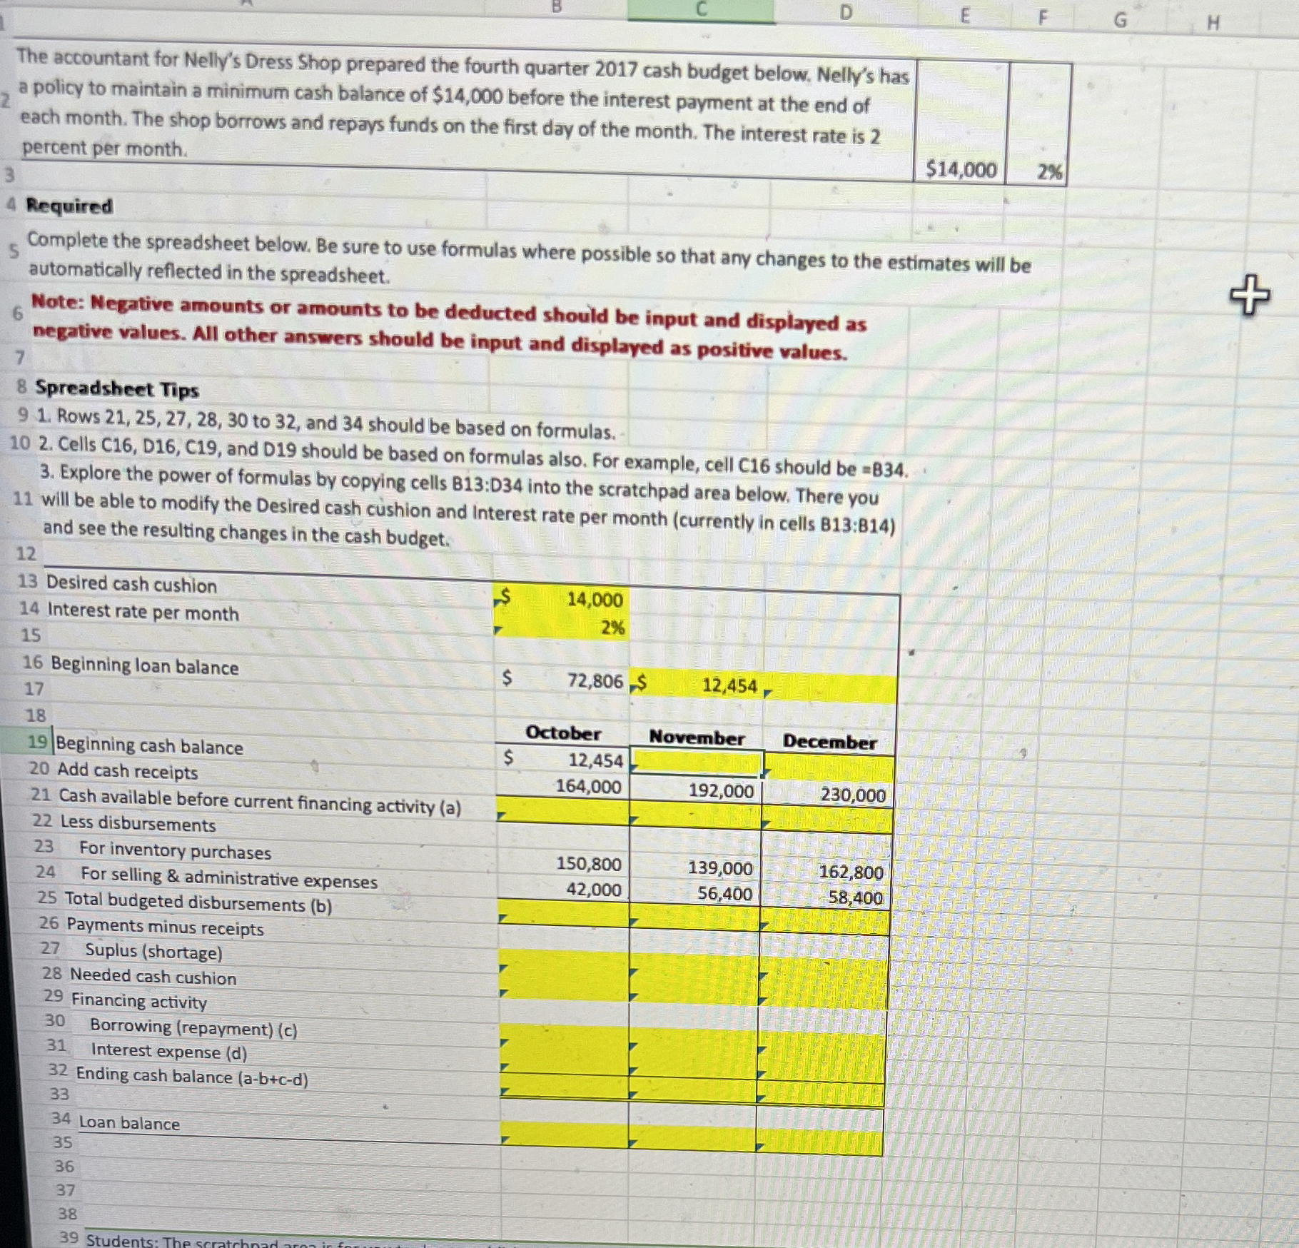Select November total budgeted disbursements cell
This screenshot has width=1299, height=1248.
coord(694,918)
